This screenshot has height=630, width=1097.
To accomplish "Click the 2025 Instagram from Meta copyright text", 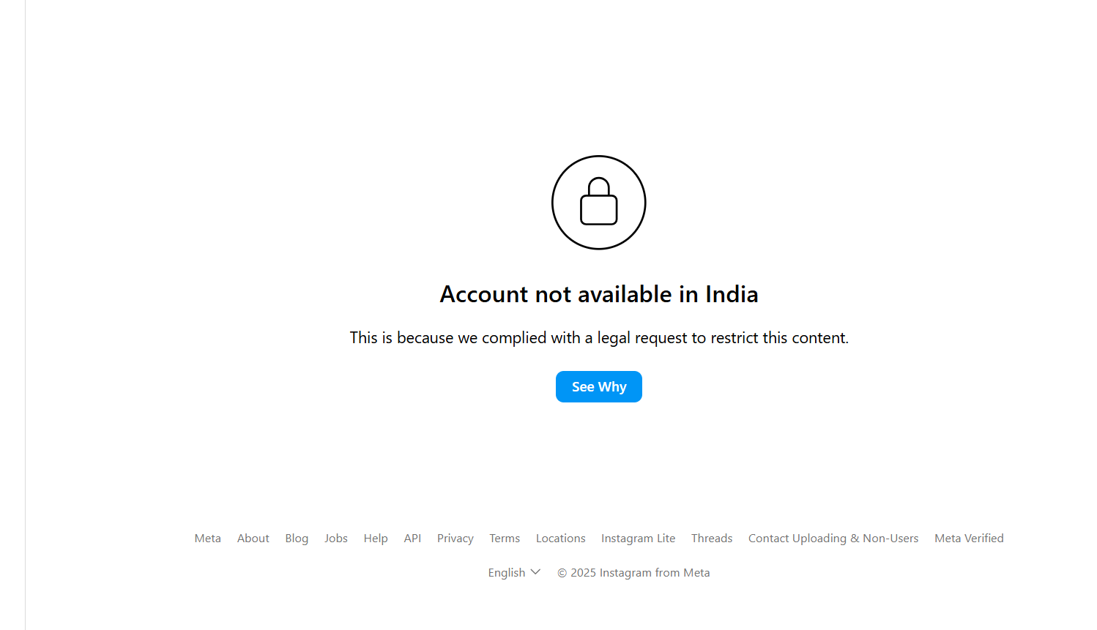I will pos(633,573).
